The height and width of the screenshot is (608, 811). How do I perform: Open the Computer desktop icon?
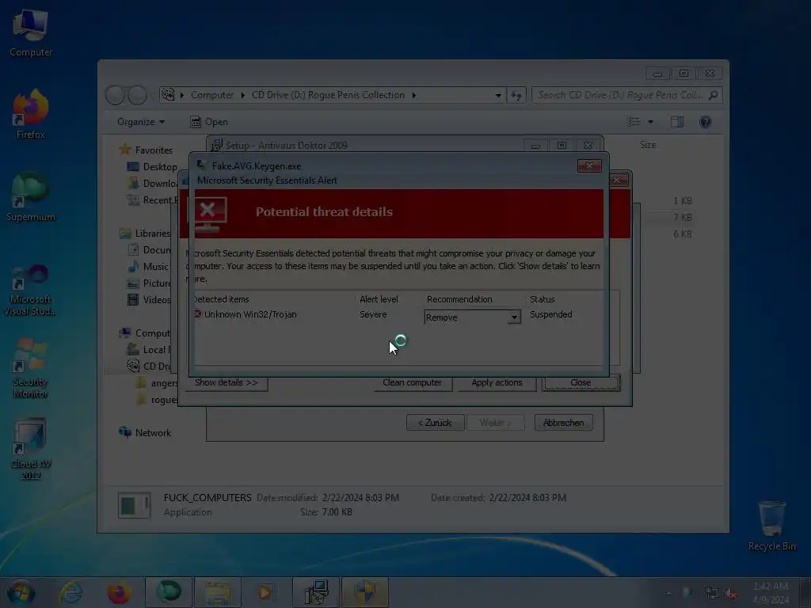pos(31,33)
